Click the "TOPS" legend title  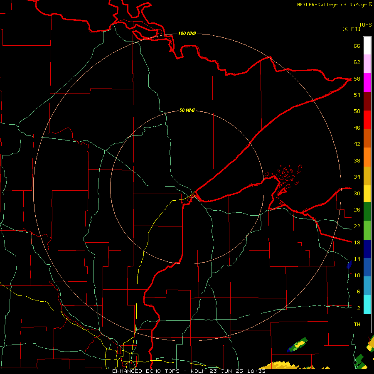[x=365, y=25]
